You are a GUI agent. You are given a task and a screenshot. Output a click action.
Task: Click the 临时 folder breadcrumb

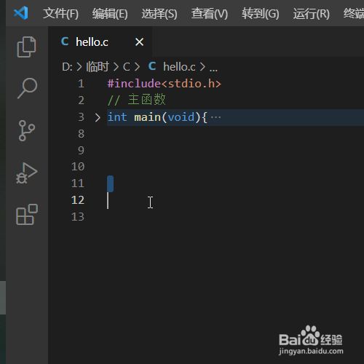pos(98,66)
